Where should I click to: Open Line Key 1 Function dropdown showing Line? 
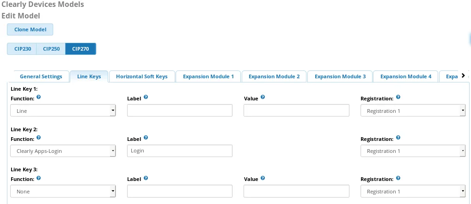[x=63, y=111]
